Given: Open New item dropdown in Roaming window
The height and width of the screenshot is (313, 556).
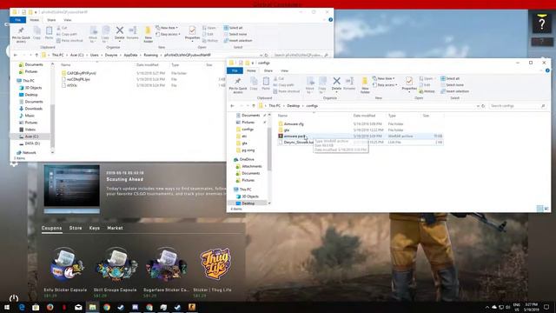Looking at the screenshot, I should (x=167, y=28).
